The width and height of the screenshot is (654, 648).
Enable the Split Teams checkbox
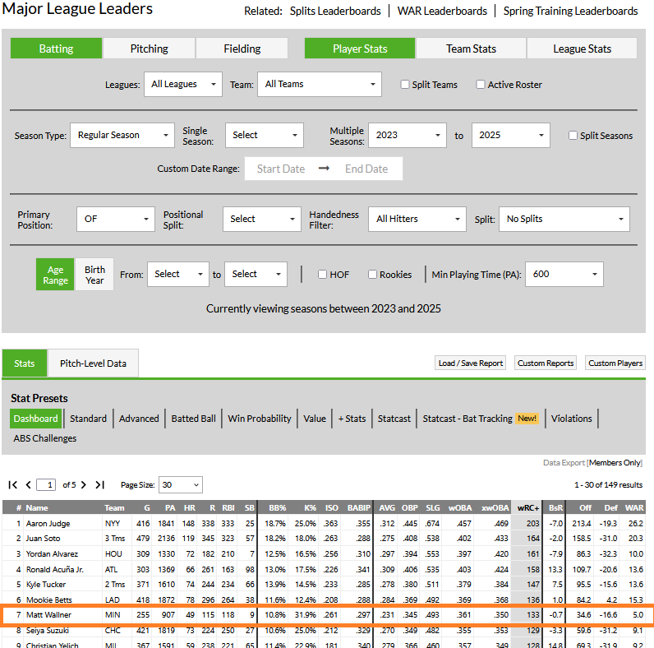pos(405,85)
